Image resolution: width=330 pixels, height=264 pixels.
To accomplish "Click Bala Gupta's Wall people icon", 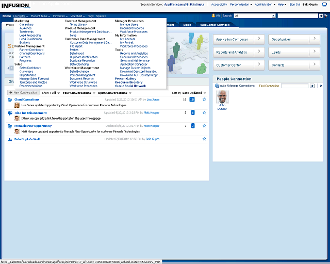I will pyautogui.click(x=10, y=139).
